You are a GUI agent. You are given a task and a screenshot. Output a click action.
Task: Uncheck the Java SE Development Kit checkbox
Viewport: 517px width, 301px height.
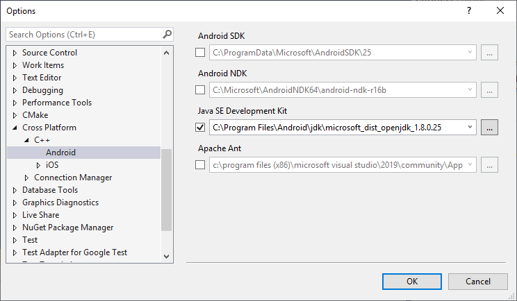pos(201,127)
